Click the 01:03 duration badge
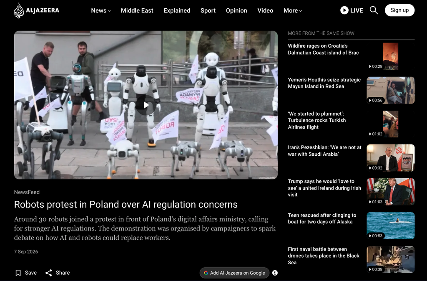Viewport: 427px width, 281px height. (x=376, y=202)
